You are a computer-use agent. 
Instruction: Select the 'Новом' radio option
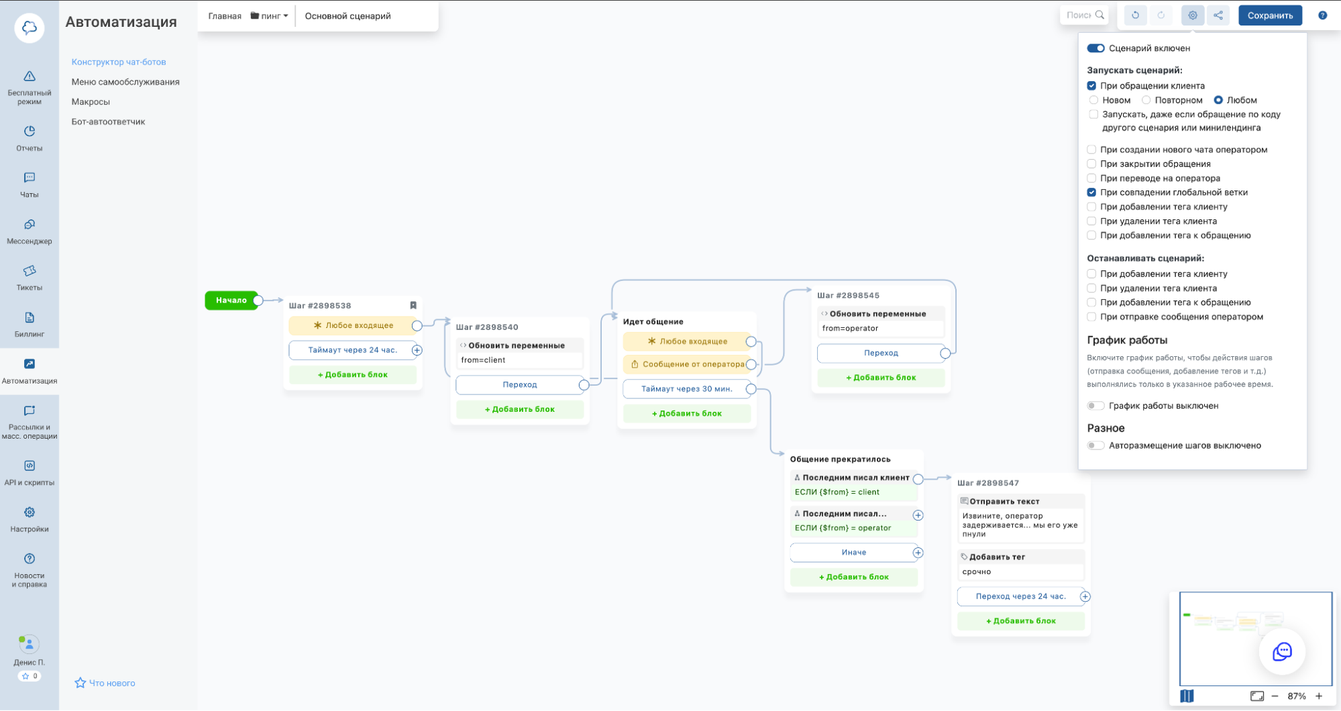click(1093, 100)
